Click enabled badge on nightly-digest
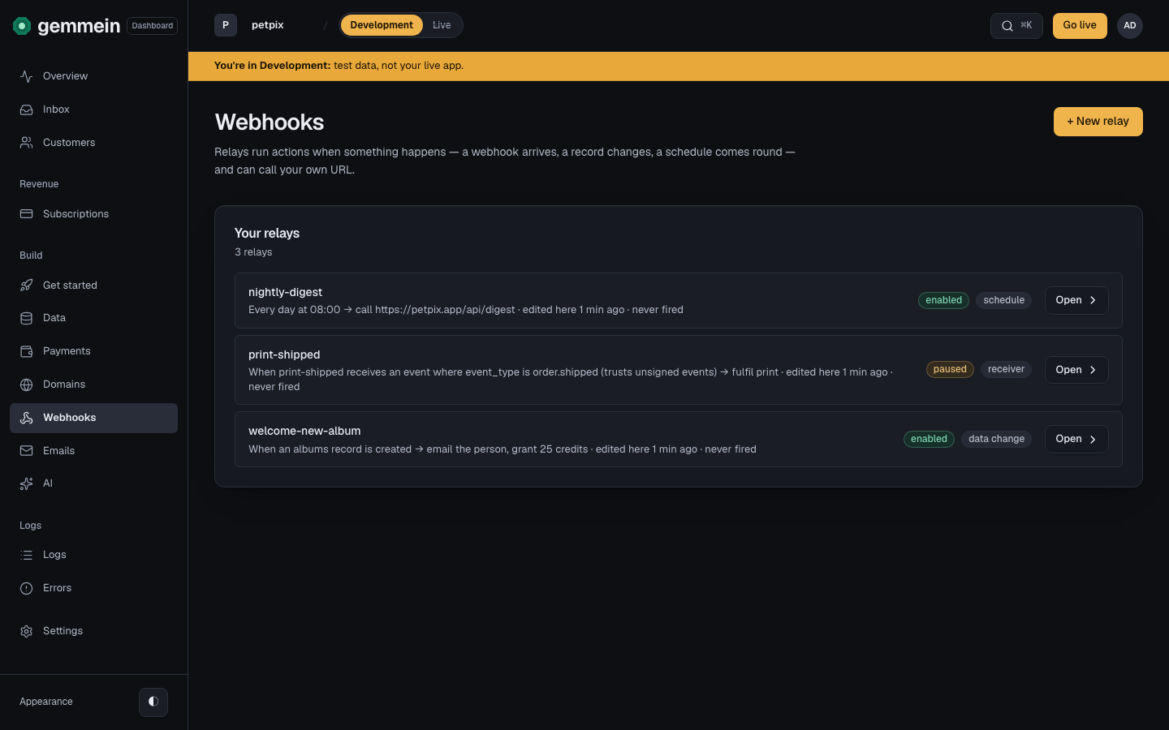Image resolution: width=1169 pixels, height=730 pixels. [943, 300]
